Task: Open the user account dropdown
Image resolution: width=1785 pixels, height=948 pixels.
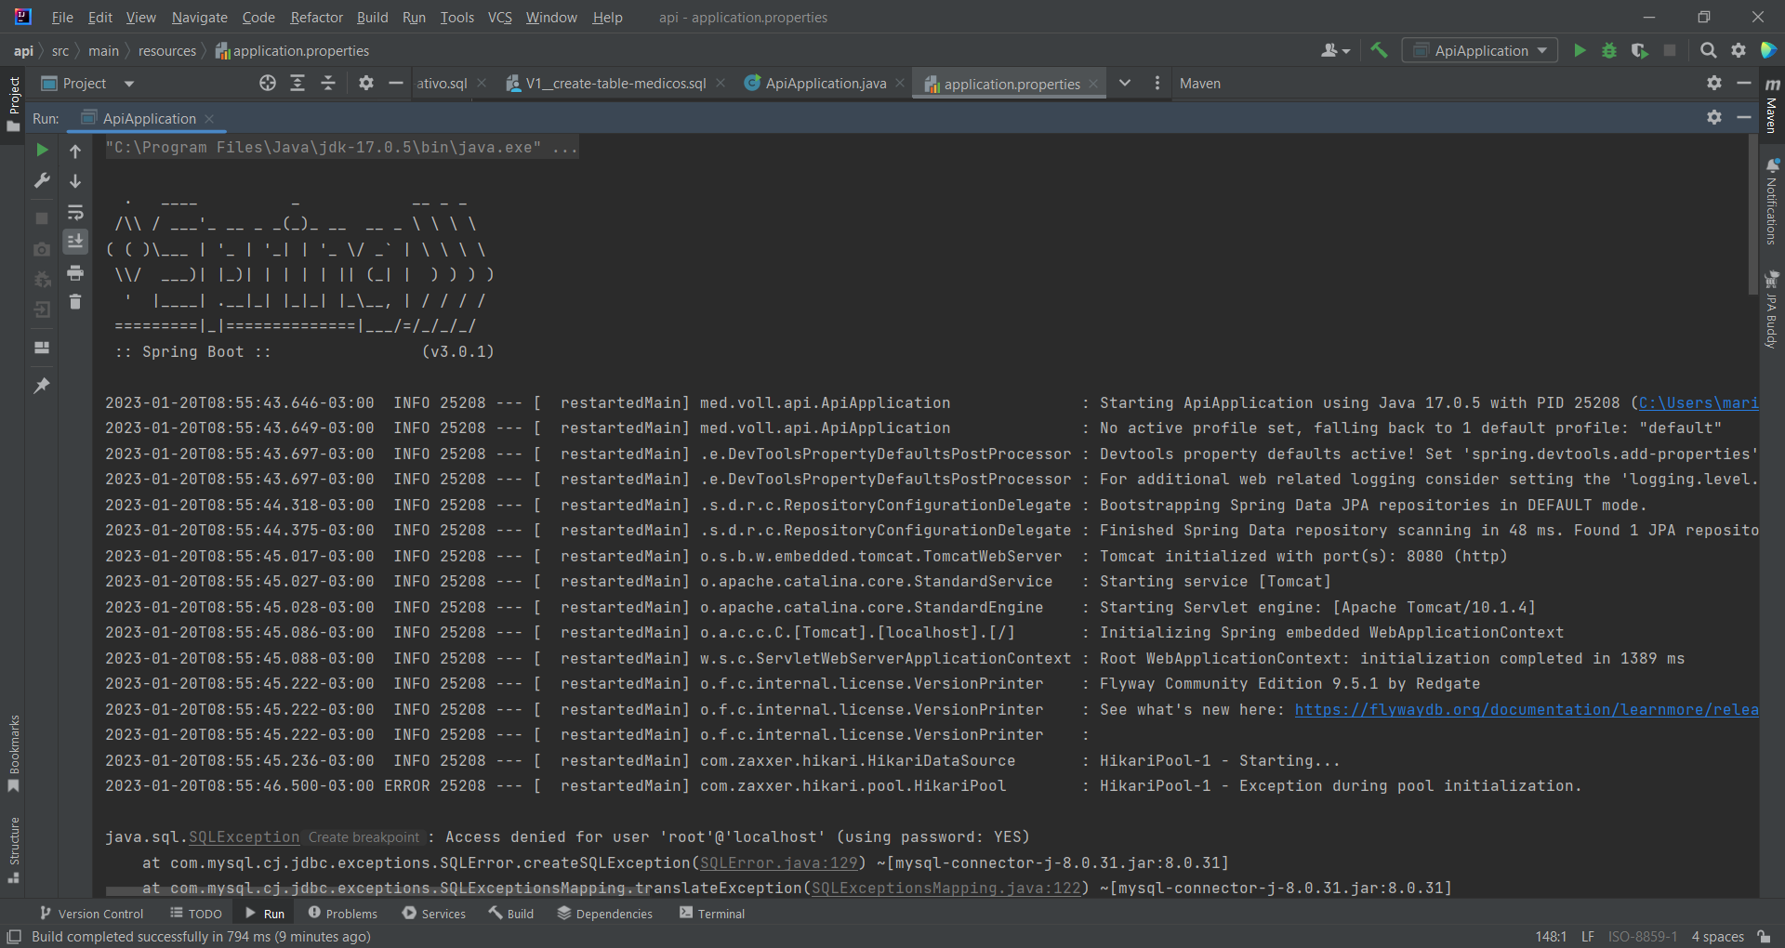Action: coord(1335,50)
